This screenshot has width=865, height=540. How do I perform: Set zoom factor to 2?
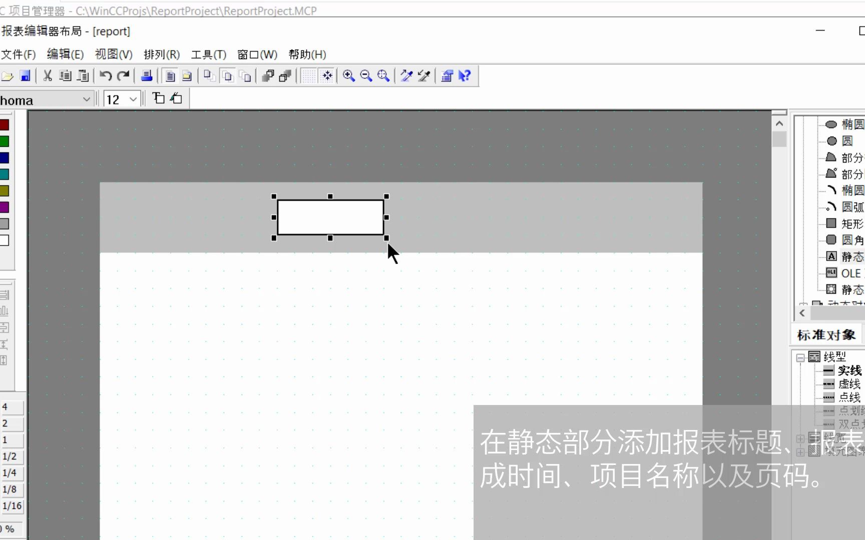tap(12, 423)
